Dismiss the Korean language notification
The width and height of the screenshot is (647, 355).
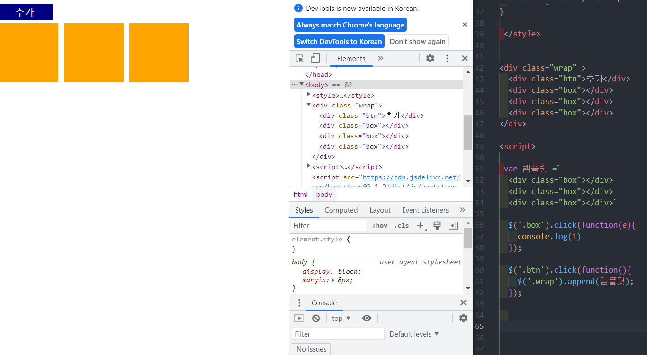(465, 25)
